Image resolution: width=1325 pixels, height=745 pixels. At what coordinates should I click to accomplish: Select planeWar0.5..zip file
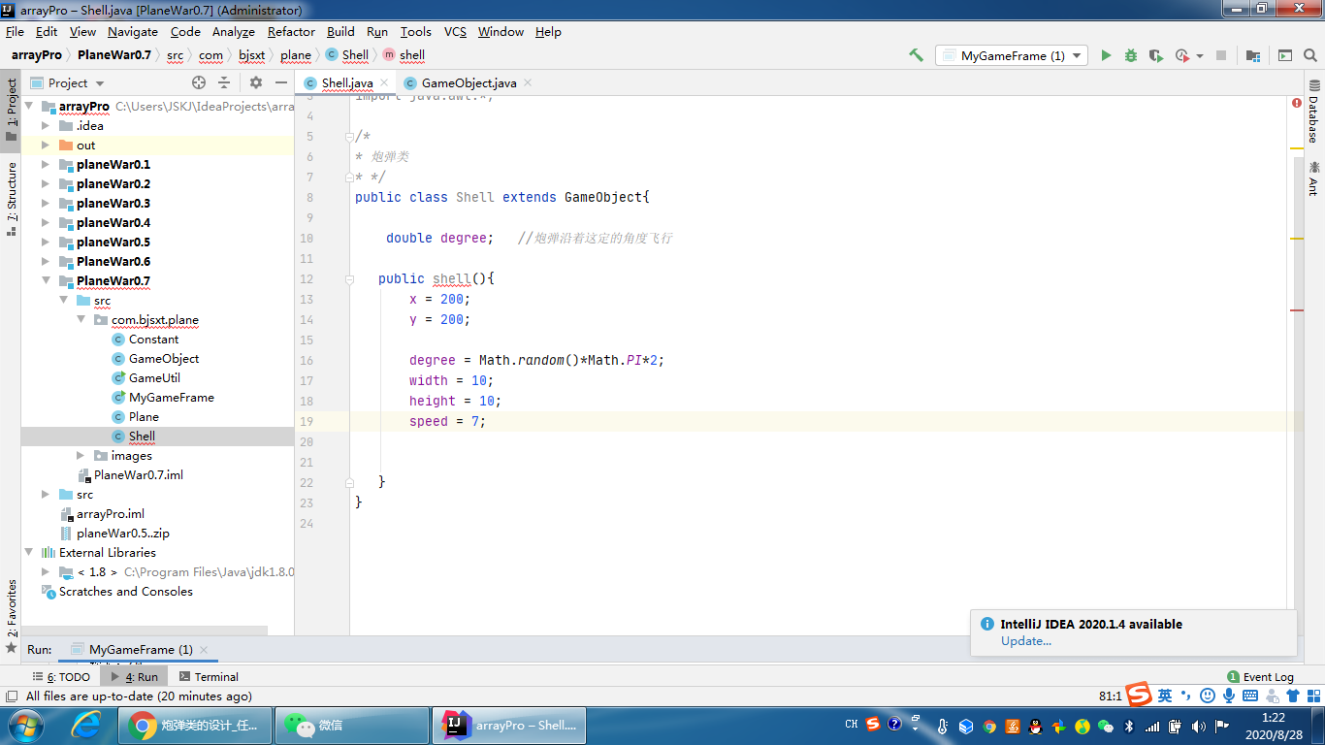point(122,533)
